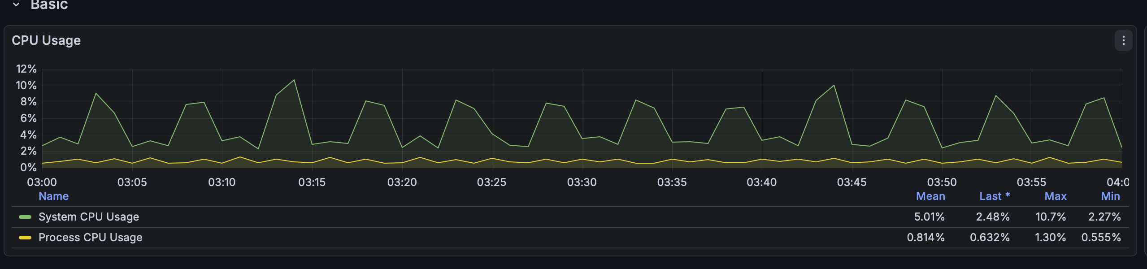Click Process CPU Usage max value 1.30%

pyautogui.click(x=1050, y=238)
